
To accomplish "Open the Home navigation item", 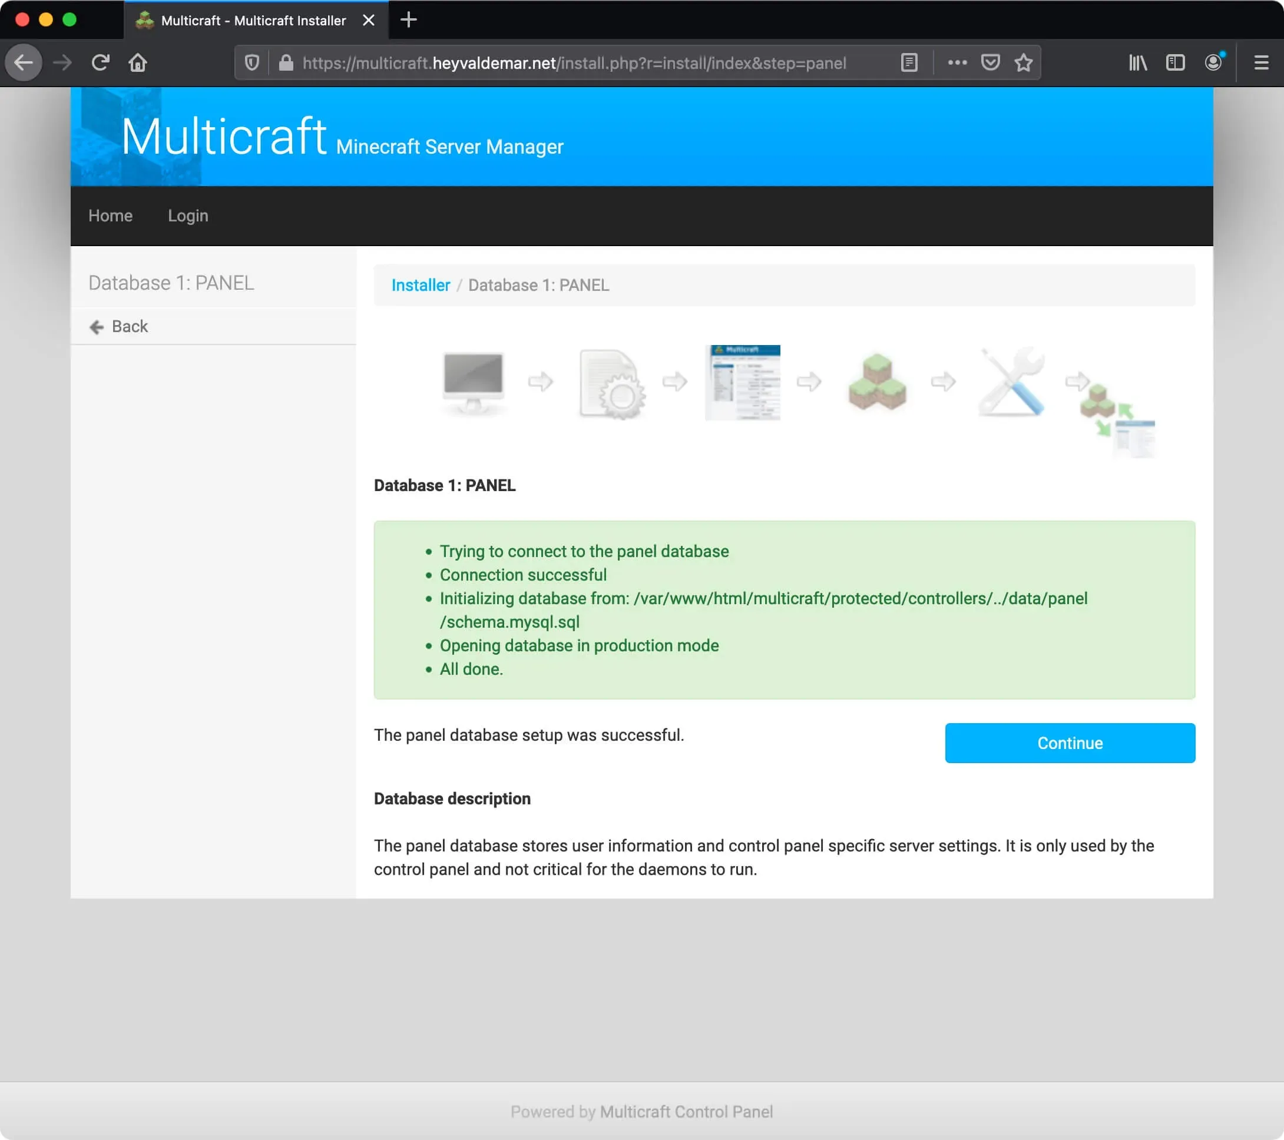I will [x=111, y=216].
